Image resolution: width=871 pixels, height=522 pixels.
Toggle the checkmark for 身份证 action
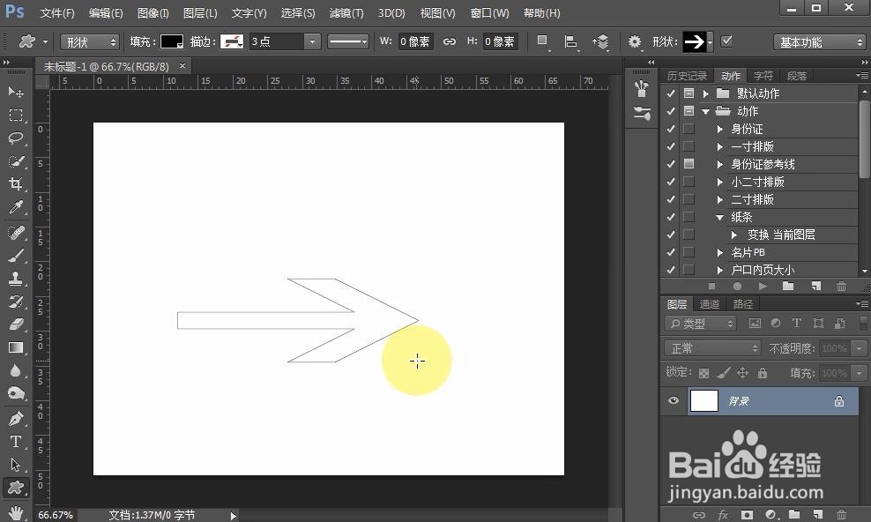pyautogui.click(x=671, y=129)
